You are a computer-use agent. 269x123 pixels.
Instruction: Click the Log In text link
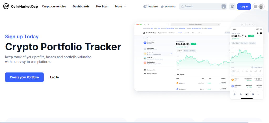click(x=54, y=77)
